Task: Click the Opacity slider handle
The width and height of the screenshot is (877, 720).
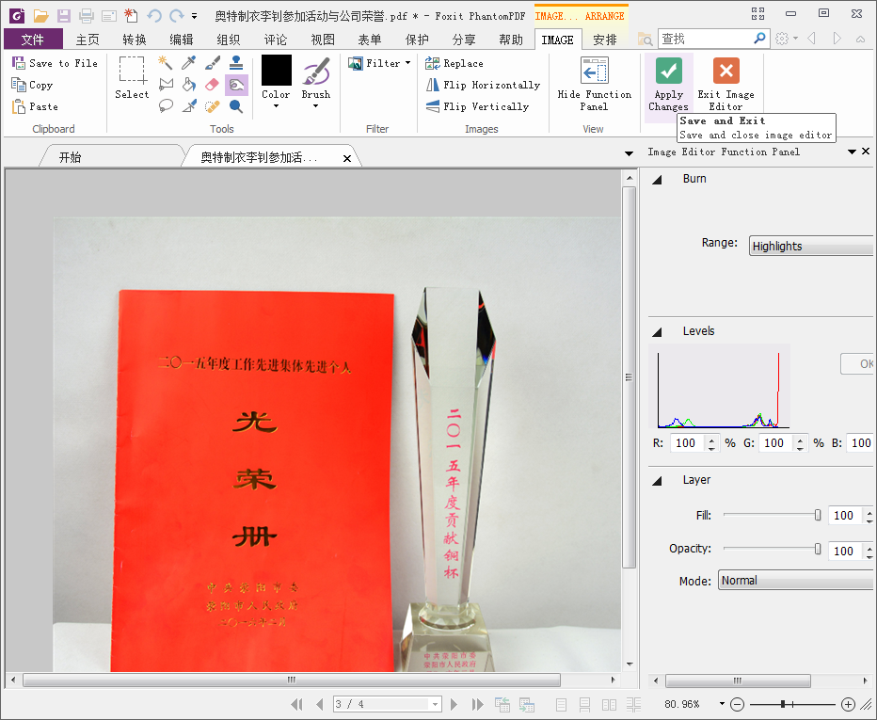Action: point(818,550)
